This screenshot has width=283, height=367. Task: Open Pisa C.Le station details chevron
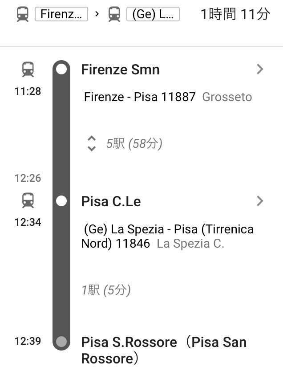pyautogui.click(x=260, y=201)
